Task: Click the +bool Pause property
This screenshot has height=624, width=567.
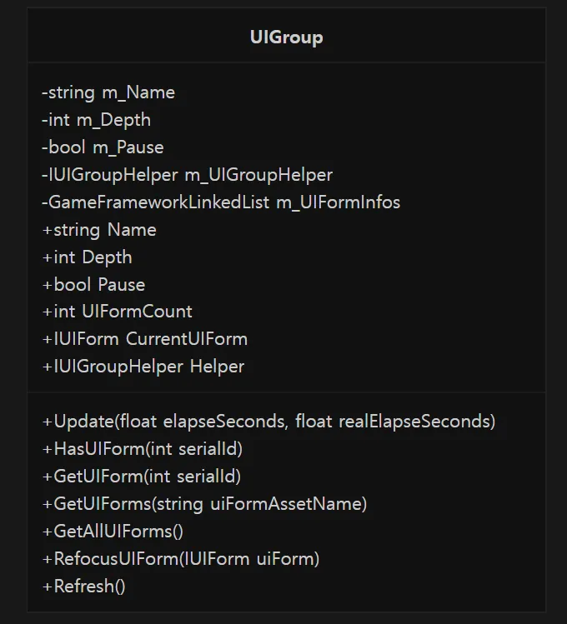Action: (x=93, y=285)
